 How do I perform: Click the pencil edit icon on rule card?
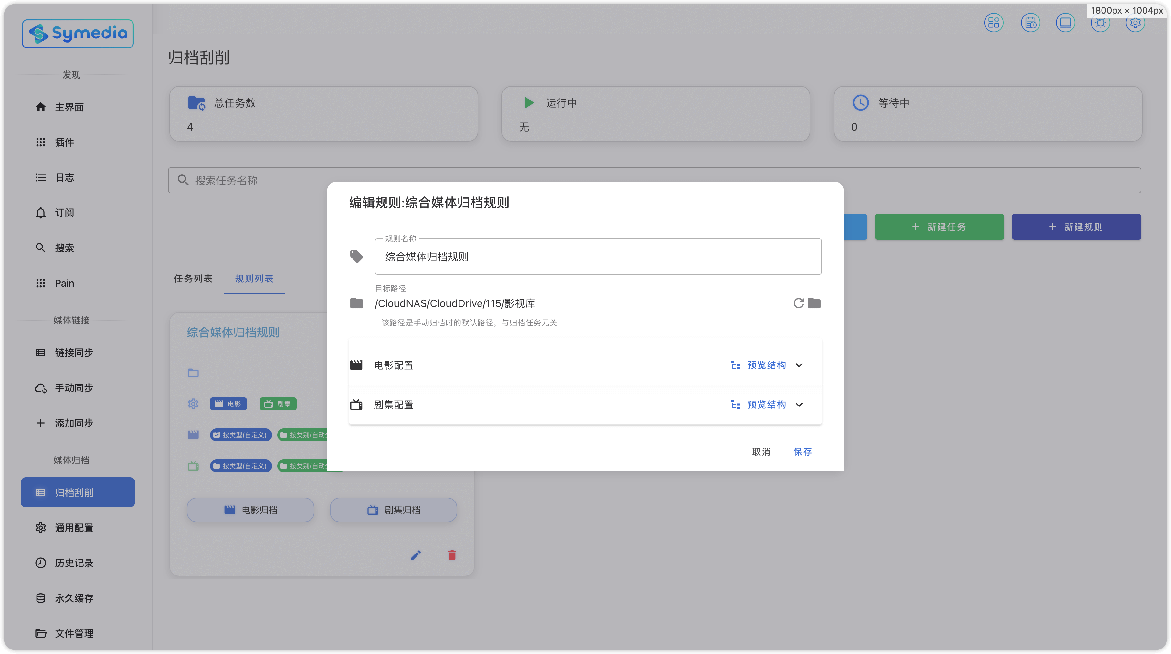point(416,555)
